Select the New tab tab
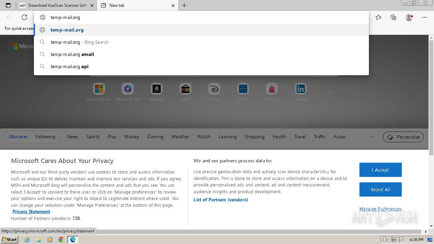 pos(137,5)
